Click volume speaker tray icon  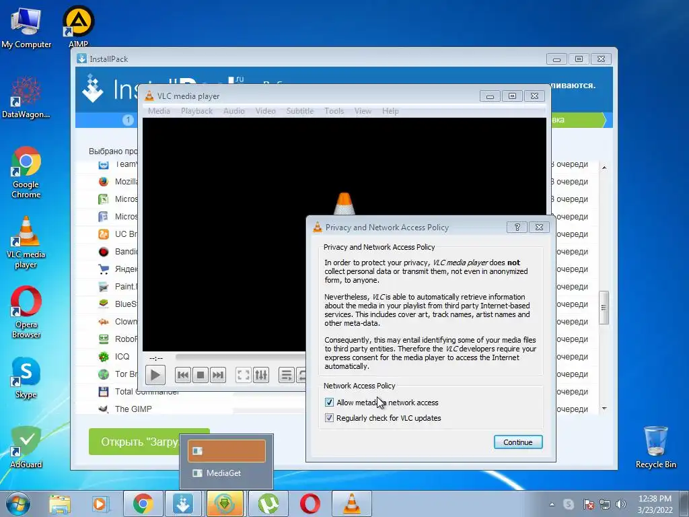tap(621, 504)
